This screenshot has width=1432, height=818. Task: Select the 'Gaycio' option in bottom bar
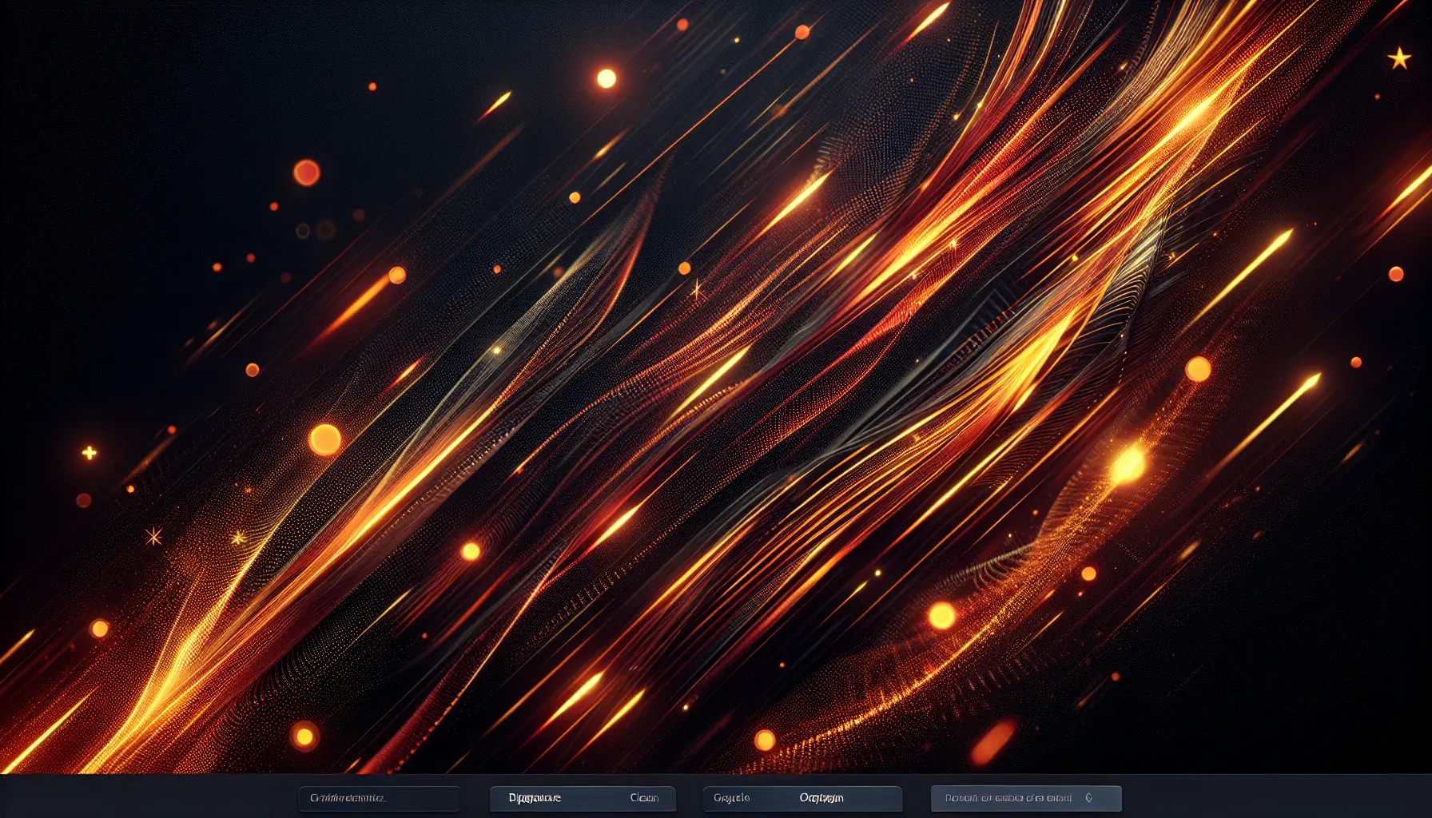click(731, 798)
